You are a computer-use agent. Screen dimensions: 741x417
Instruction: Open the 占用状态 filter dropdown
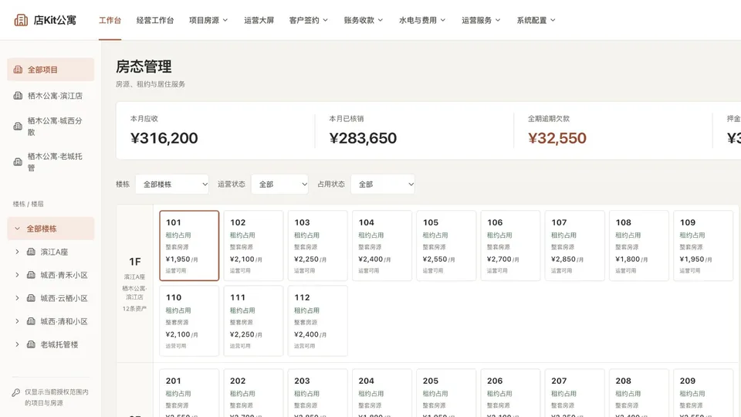click(383, 184)
